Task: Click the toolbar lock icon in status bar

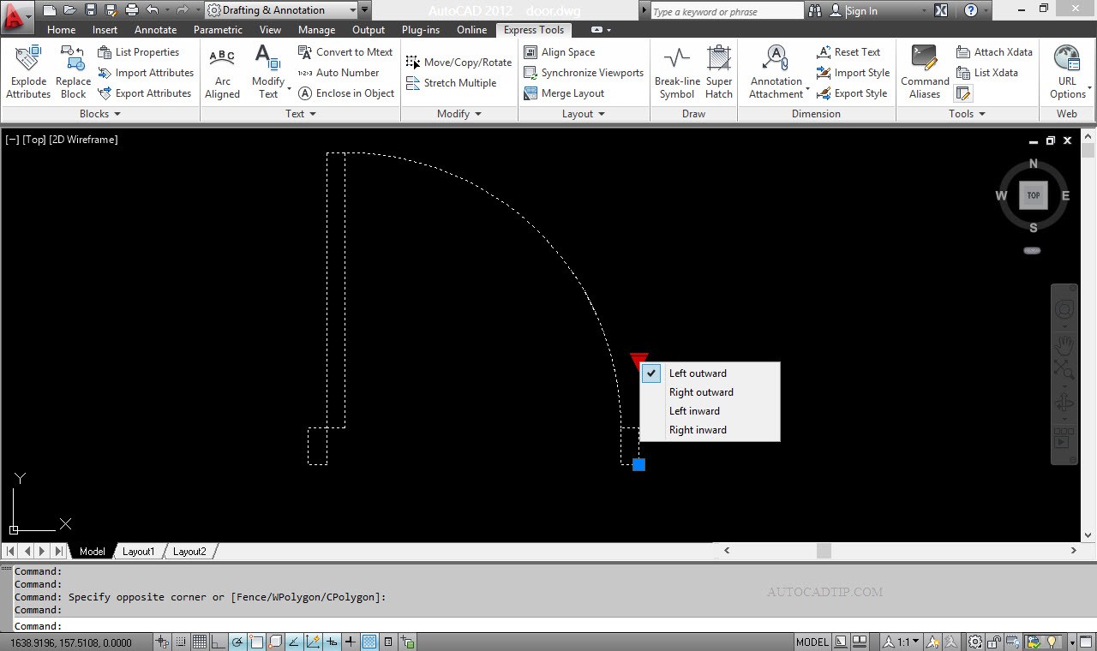Action: (x=994, y=642)
